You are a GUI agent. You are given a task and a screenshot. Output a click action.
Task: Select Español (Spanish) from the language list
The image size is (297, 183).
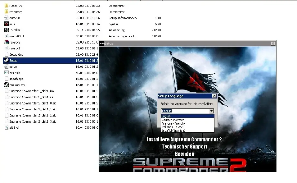187,130
